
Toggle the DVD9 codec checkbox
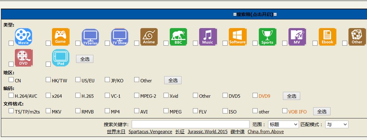click(255, 95)
